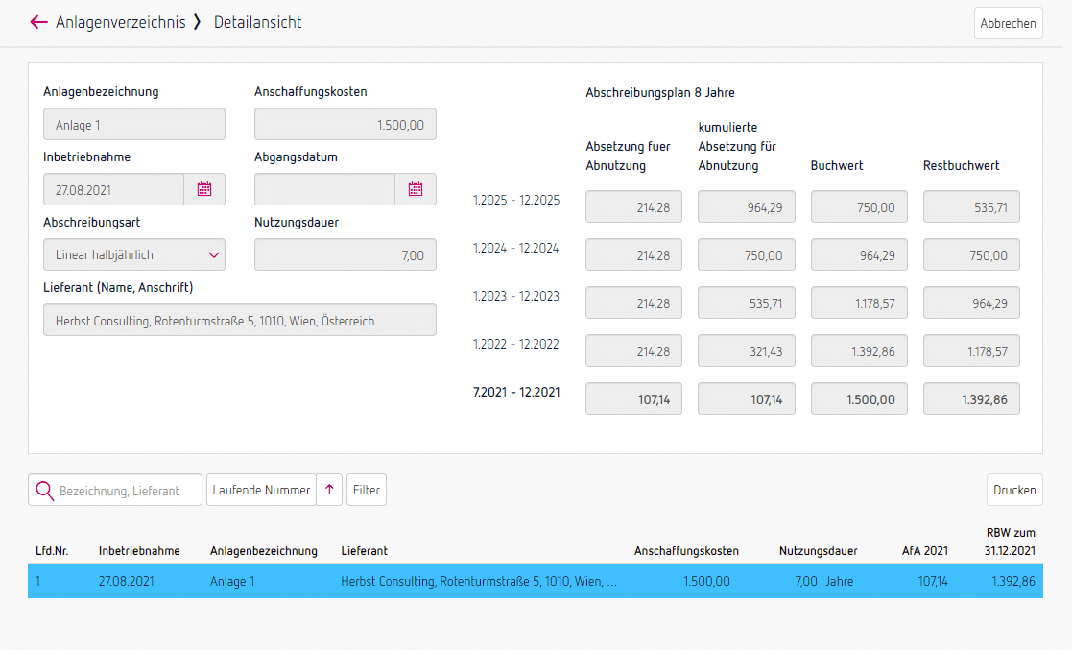Click the Lfd.Nr. column header
This screenshot has height=650, width=1072.
(50, 551)
